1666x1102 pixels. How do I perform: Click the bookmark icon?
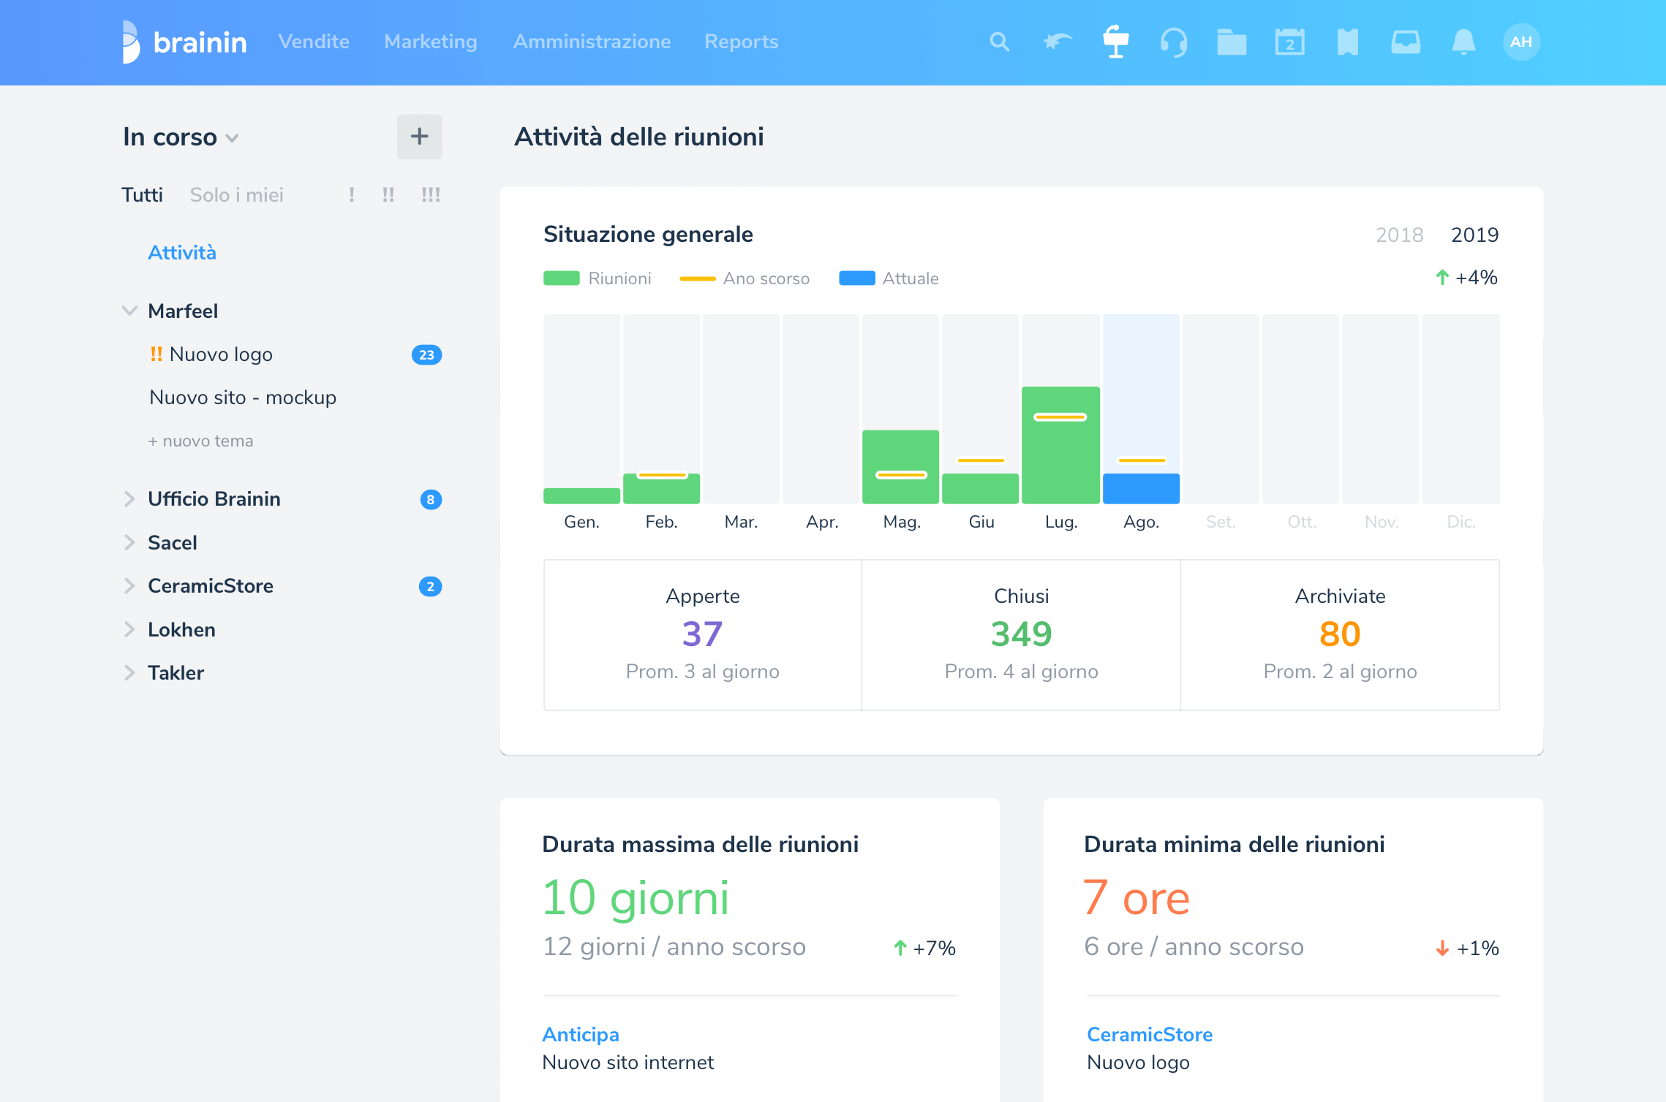coord(1347,42)
